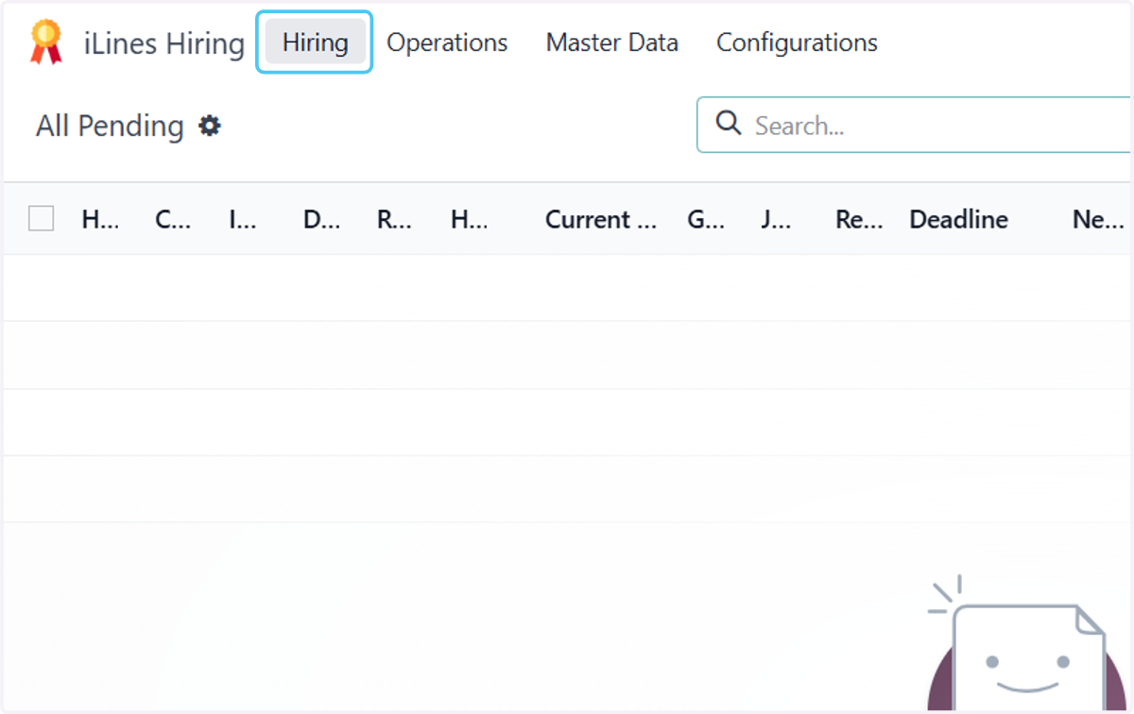The image size is (1134, 714).
Task: Sort by the G... column header
Action: pyautogui.click(x=706, y=219)
